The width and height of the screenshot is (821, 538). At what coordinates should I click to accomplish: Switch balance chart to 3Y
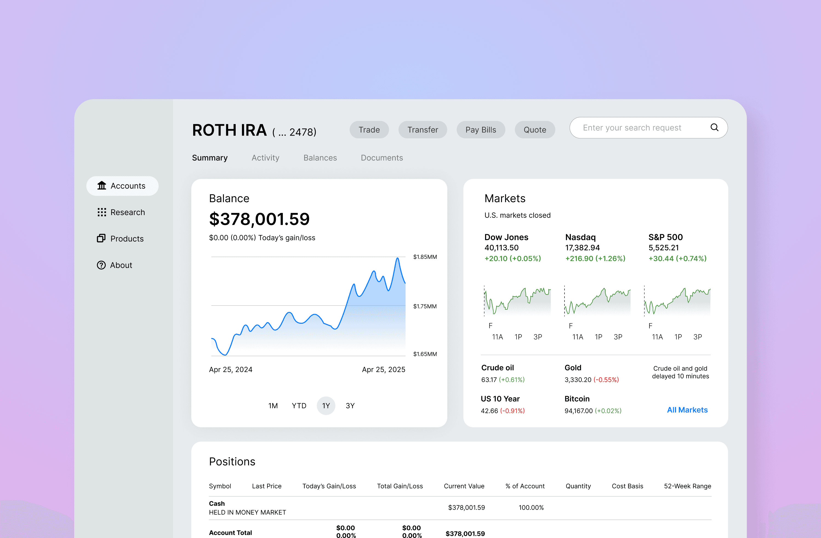(350, 406)
